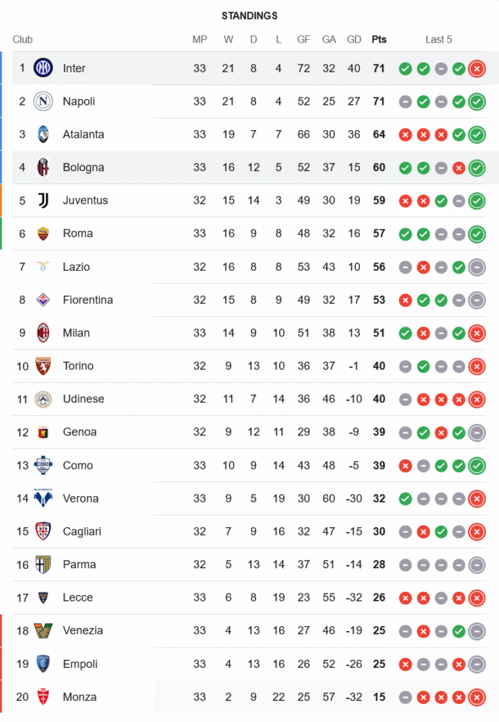Open the Monza team link

point(79,697)
